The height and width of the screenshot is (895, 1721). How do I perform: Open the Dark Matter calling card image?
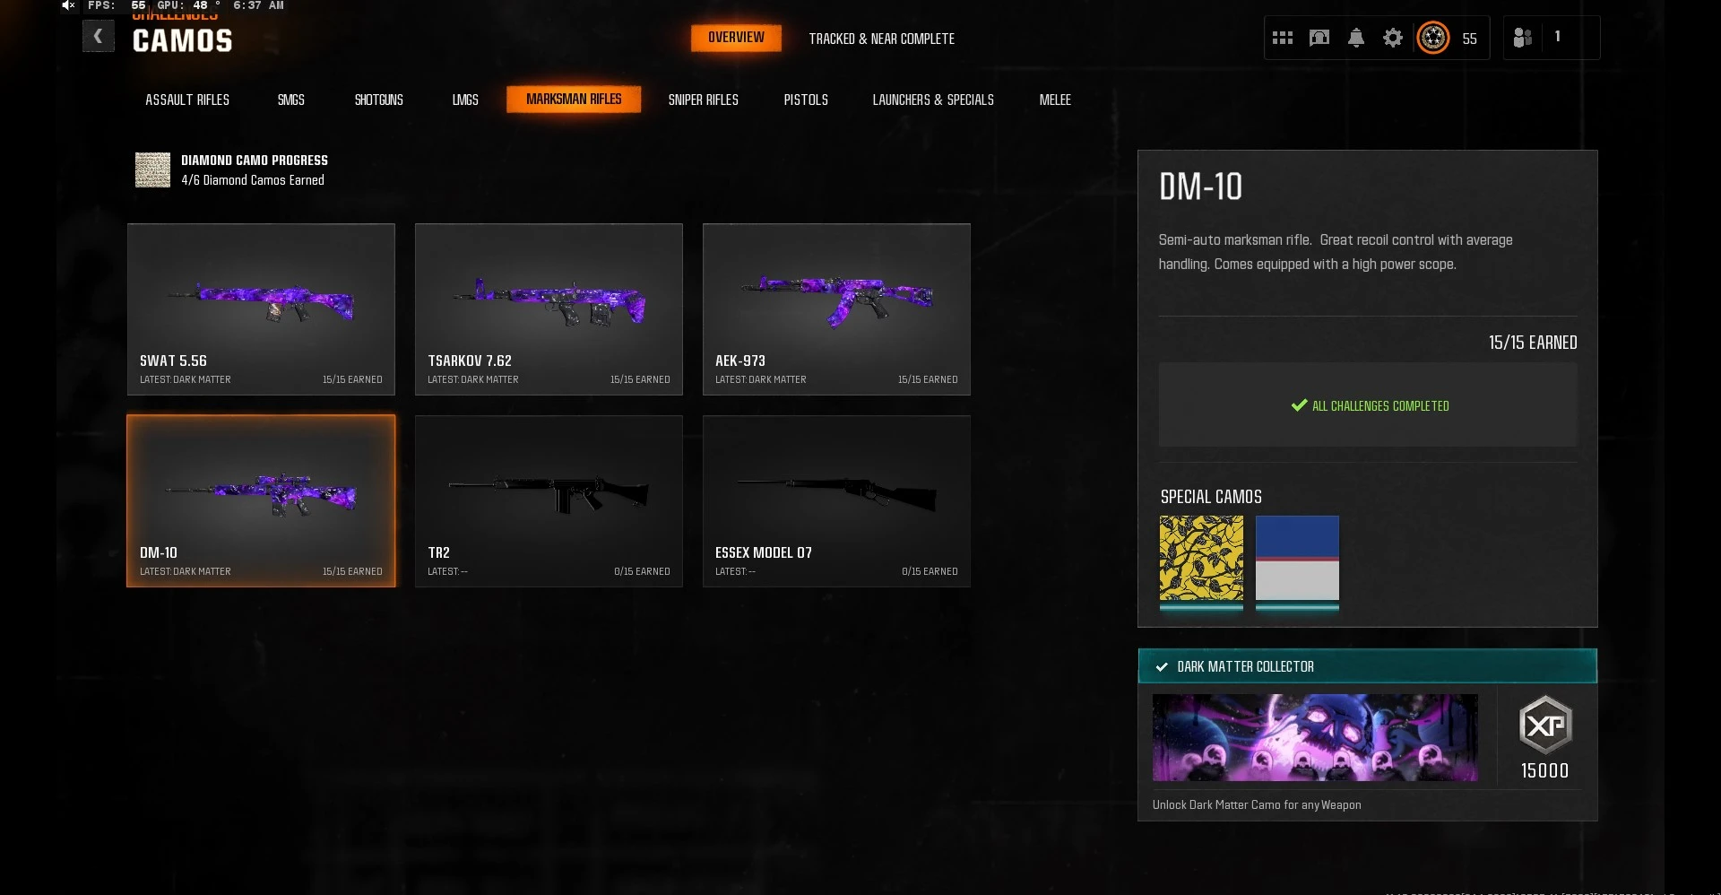(x=1315, y=737)
